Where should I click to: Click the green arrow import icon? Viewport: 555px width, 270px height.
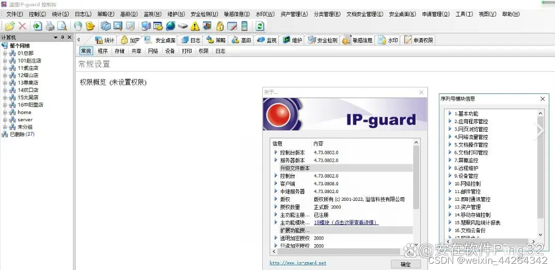pos(38,26)
